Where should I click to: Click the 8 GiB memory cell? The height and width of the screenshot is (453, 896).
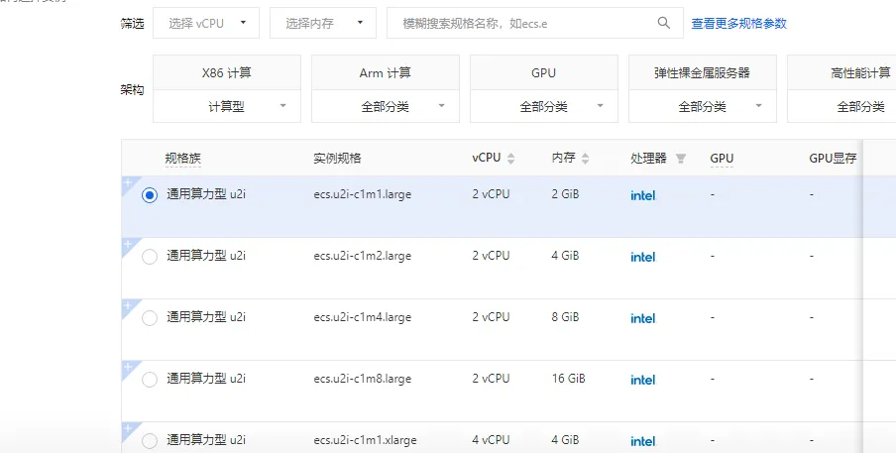pyautogui.click(x=565, y=317)
